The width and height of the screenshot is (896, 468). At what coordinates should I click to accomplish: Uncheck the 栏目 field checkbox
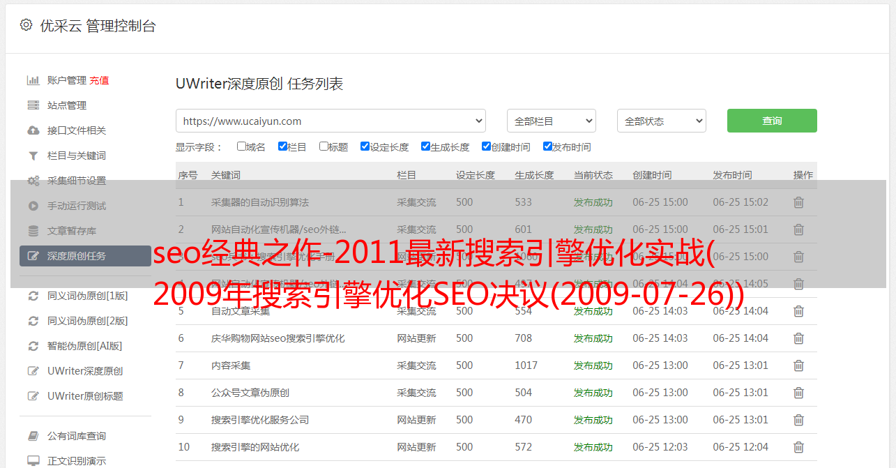click(282, 146)
